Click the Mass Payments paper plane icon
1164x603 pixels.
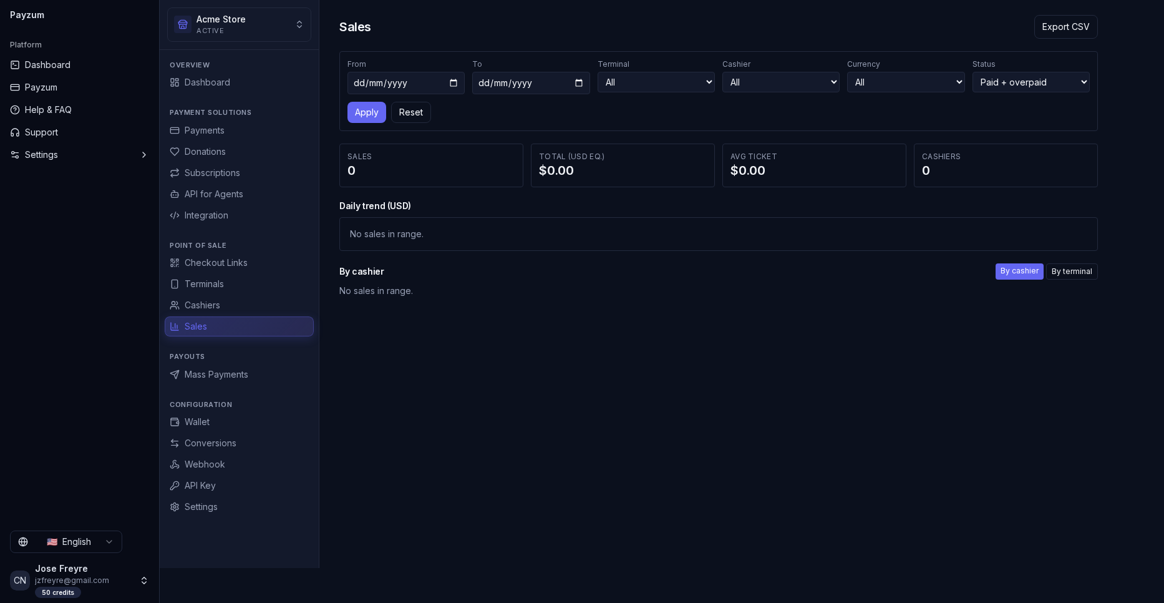[175, 375]
